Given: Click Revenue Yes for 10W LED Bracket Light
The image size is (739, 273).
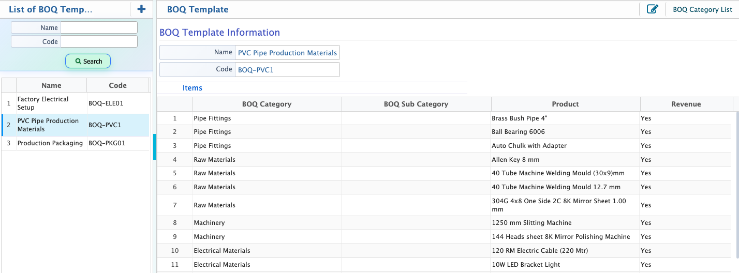Looking at the screenshot, I should click(x=686, y=265).
